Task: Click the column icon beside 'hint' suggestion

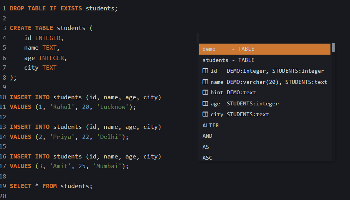Action: point(205,92)
